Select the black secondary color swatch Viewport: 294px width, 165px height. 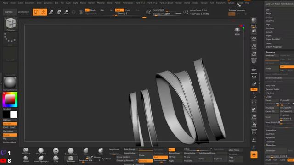pos(6,115)
